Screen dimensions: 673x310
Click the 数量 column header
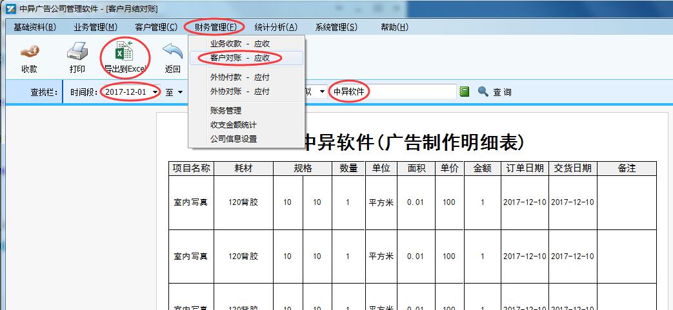348,168
